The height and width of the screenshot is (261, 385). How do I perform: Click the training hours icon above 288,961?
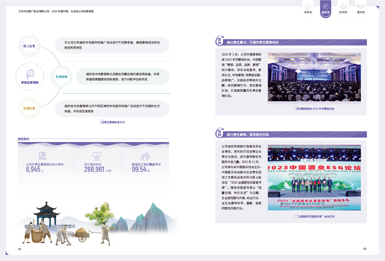(97, 156)
